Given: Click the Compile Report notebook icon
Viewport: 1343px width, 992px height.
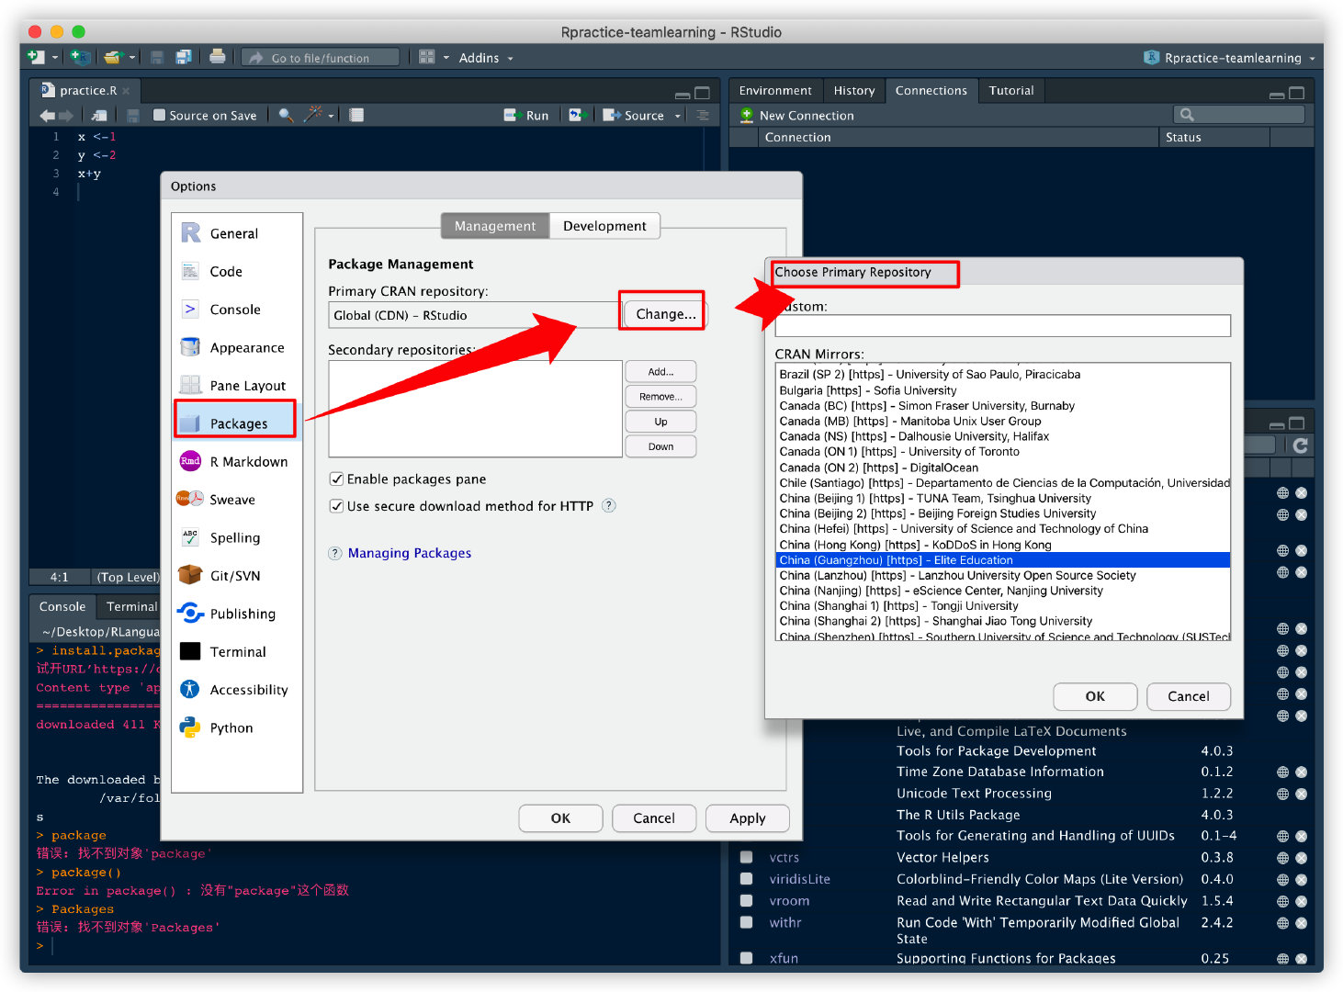Looking at the screenshot, I should 357,115.
